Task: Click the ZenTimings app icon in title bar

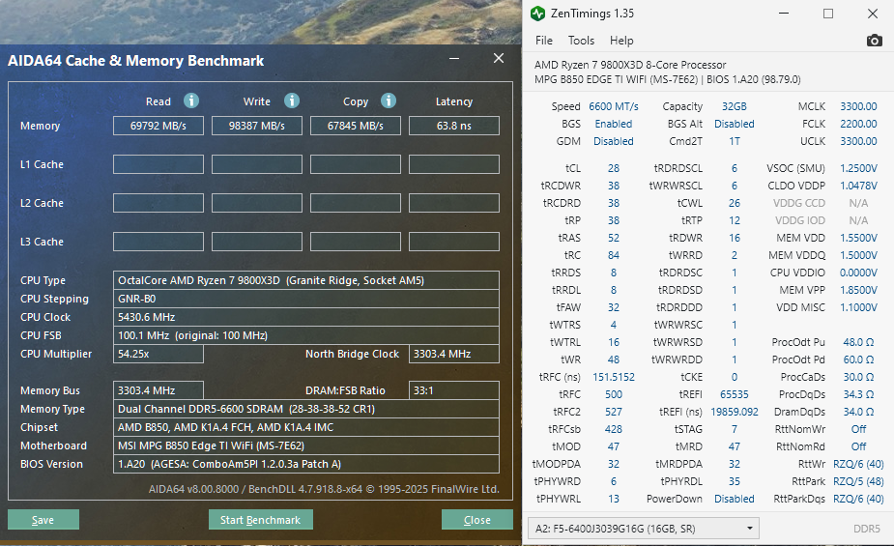Action: pyautogui.click(x=537, y=14)
